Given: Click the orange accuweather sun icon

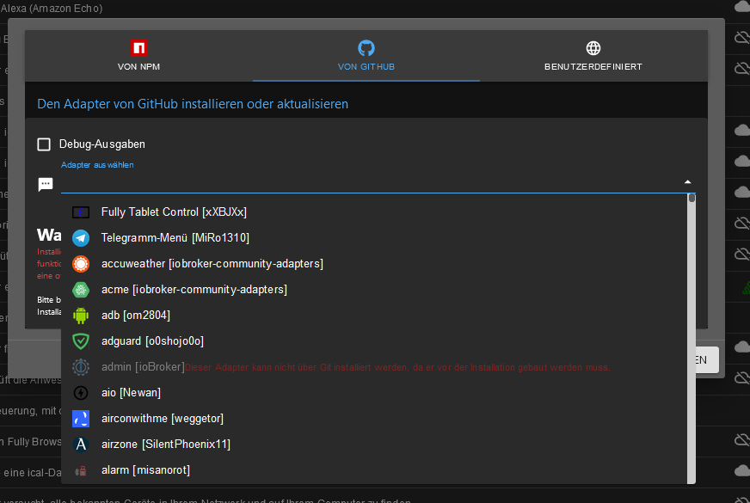Looking at the screenshot, I should 81,264.
